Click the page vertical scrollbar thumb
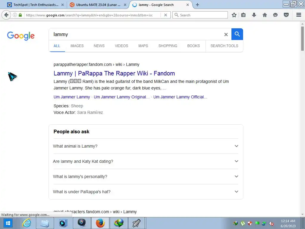The height and width of the screenshot is (229, 305). click(302, 38)
